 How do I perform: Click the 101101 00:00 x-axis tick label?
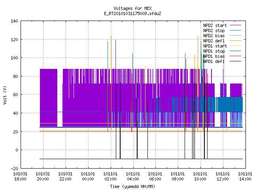coord(88,177)
